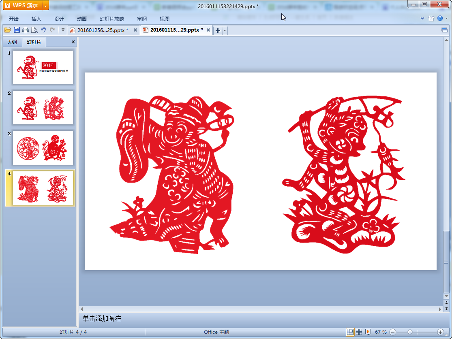Select the right monkey paper-cut image on slide

tap(344, 175)
